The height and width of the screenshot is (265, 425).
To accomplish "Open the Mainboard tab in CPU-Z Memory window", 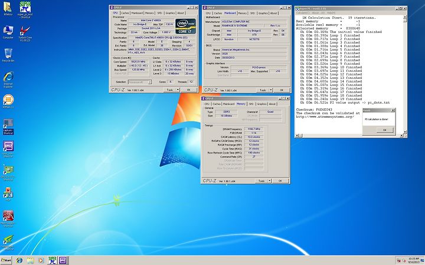I will click(228, 104).
